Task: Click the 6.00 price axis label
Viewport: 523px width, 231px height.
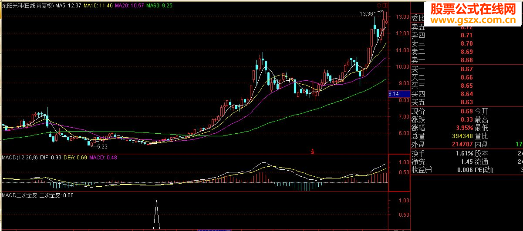Action: point(404,133)
